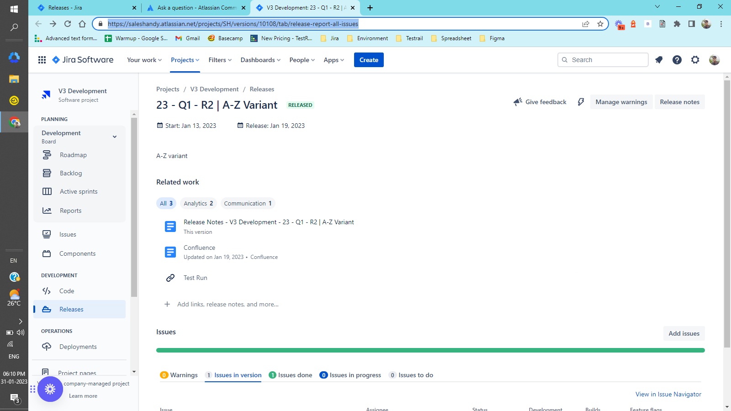Click the Code sidebar icon
This screenshot has width=731, height=411.
pos(47,291)
